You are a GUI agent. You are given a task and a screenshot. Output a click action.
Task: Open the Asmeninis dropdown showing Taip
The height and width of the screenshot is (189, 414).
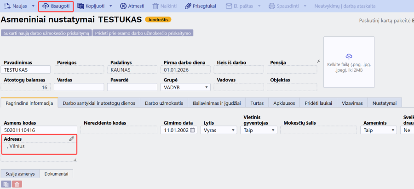[379, 130]
